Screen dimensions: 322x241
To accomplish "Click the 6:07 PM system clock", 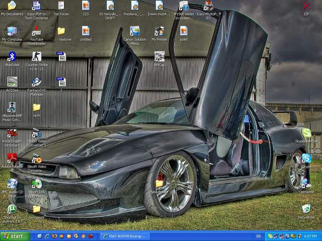I will pos(310,236).
